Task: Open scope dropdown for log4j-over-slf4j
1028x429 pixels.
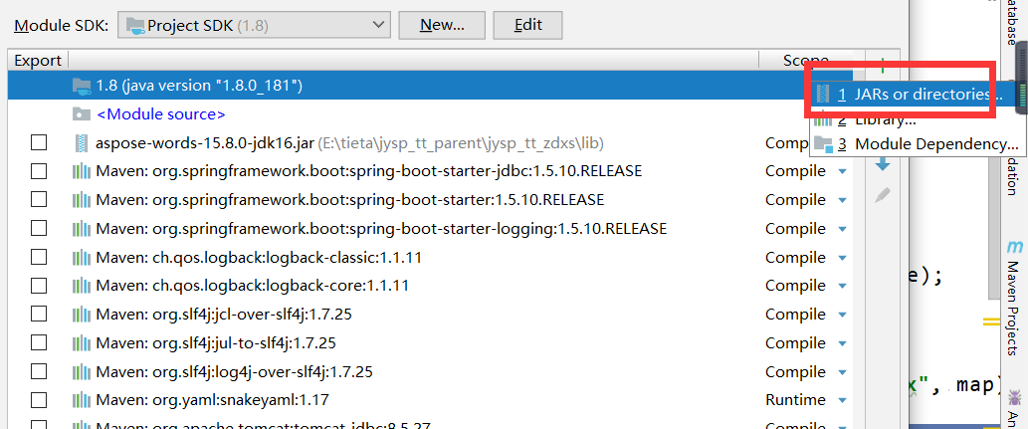Action: pos(843,373)
